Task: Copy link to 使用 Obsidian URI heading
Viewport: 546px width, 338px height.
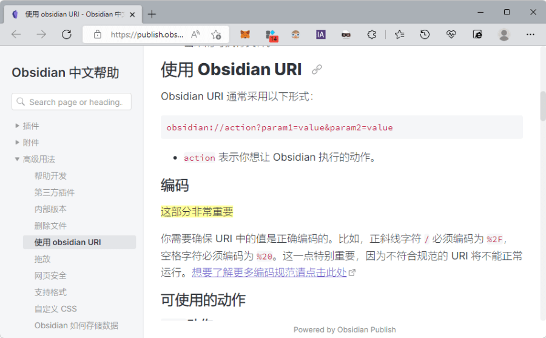Action: click(x=317, y=69)
